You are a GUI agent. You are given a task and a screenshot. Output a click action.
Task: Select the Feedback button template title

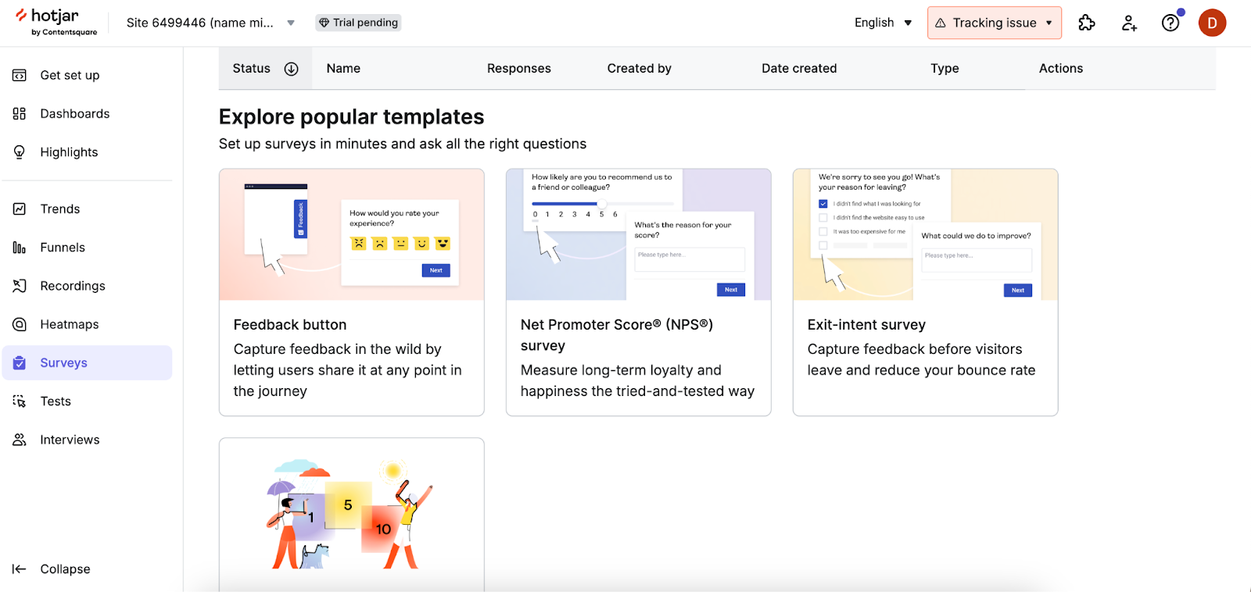(x=289, y=325)
